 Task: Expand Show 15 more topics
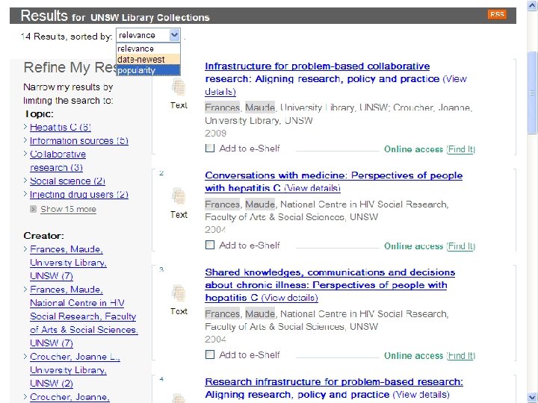[68, 209]
